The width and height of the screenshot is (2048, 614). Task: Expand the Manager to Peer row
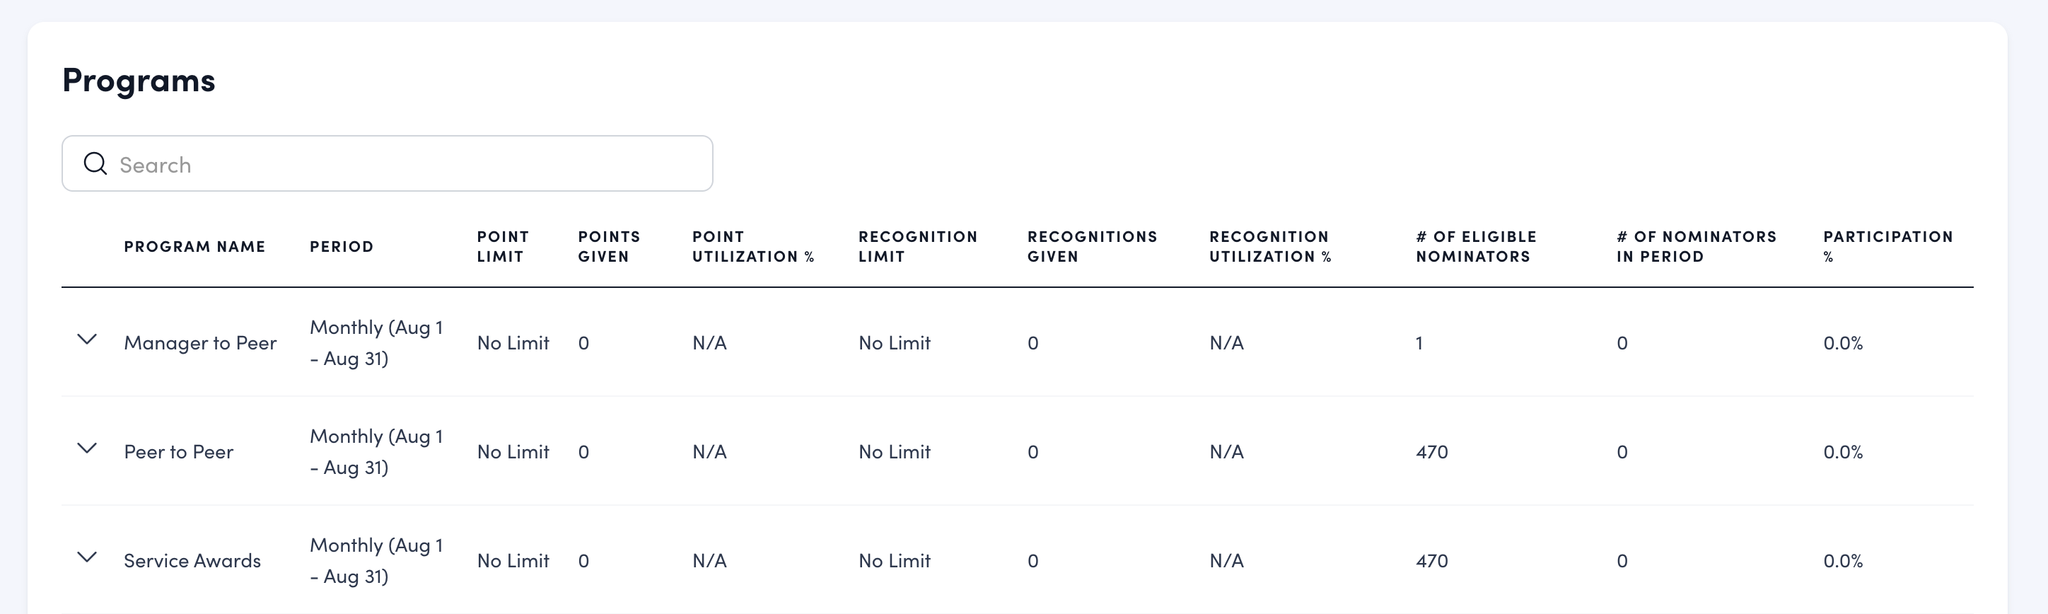87,340
